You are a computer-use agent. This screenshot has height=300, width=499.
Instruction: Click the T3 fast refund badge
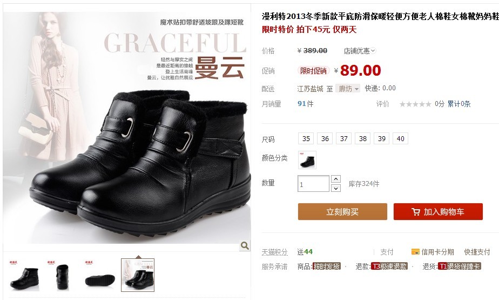tap(389, 266)
